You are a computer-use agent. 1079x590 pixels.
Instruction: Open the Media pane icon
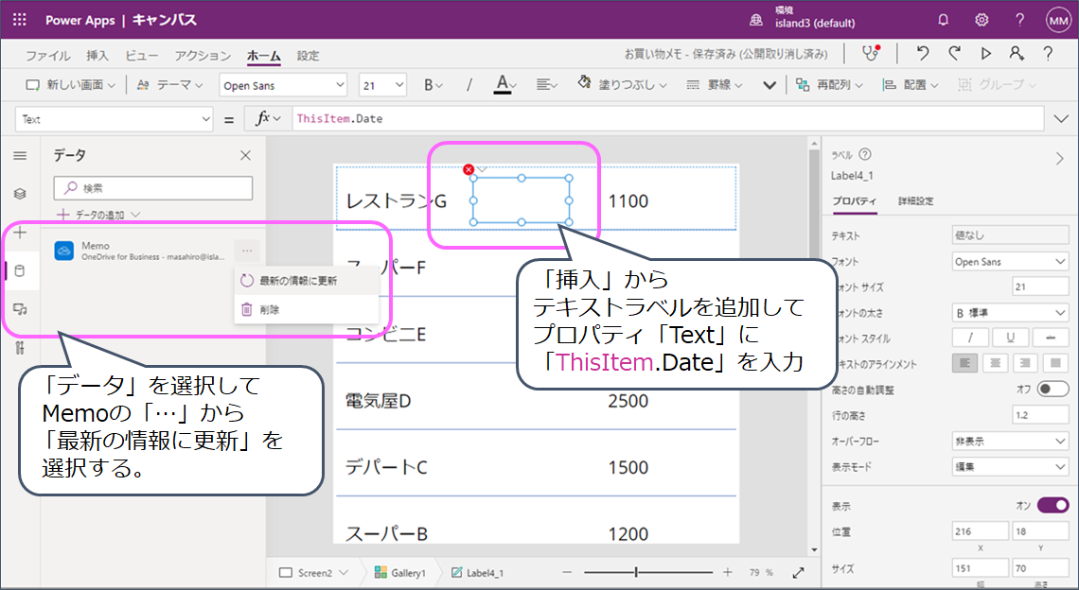click(x=20, y=309)
